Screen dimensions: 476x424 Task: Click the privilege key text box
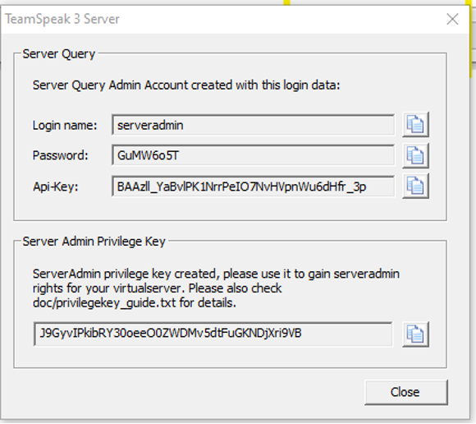[213, 334]
